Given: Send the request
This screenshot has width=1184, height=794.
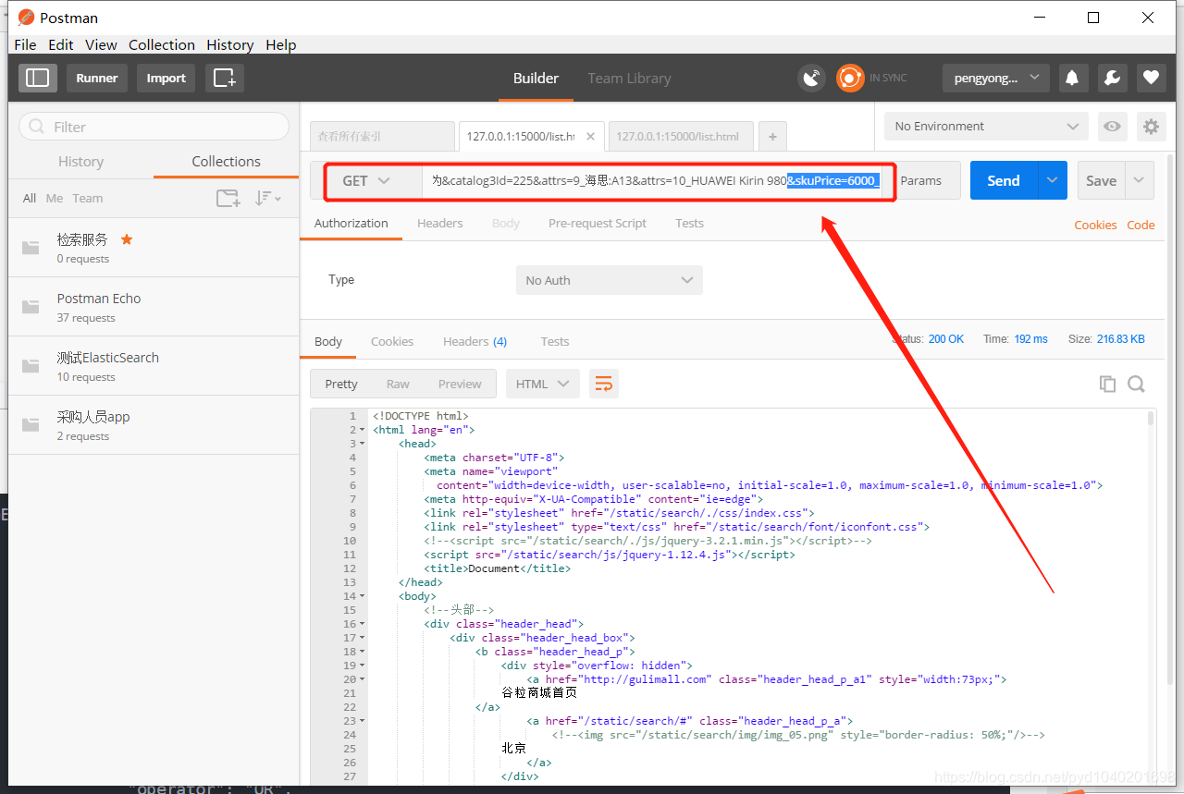Looking at the screenshot, I should tap(1004, 180).
